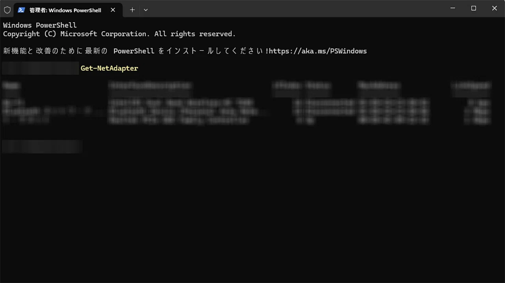Viewport: 505px width, 283px height.
Task: Expand the new tab profile dropdown
Action: [x=146, y=10]
